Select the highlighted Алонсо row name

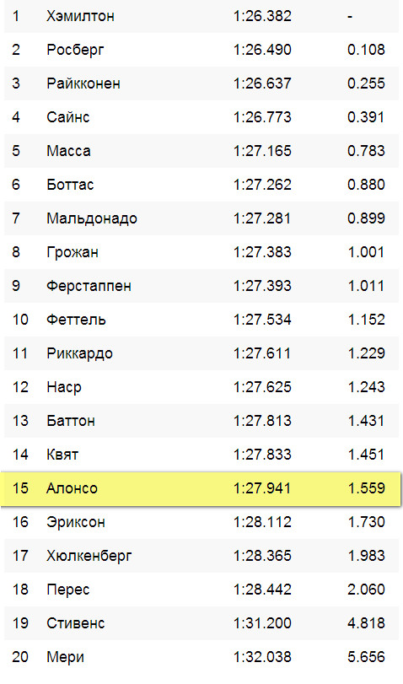click(x=72, y=488)
